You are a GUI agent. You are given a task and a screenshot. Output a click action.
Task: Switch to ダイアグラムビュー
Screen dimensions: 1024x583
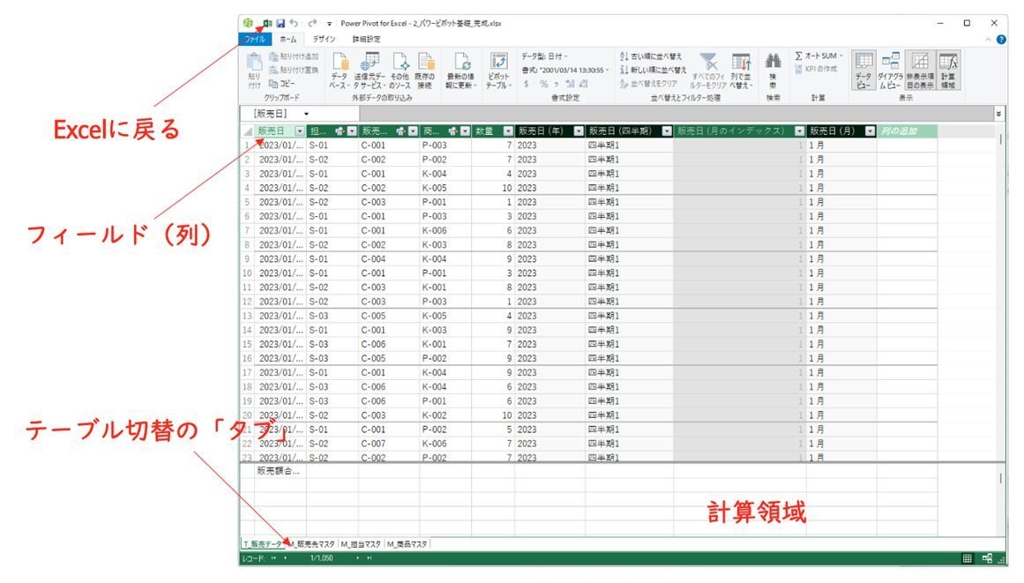click(x=891, y=71)
